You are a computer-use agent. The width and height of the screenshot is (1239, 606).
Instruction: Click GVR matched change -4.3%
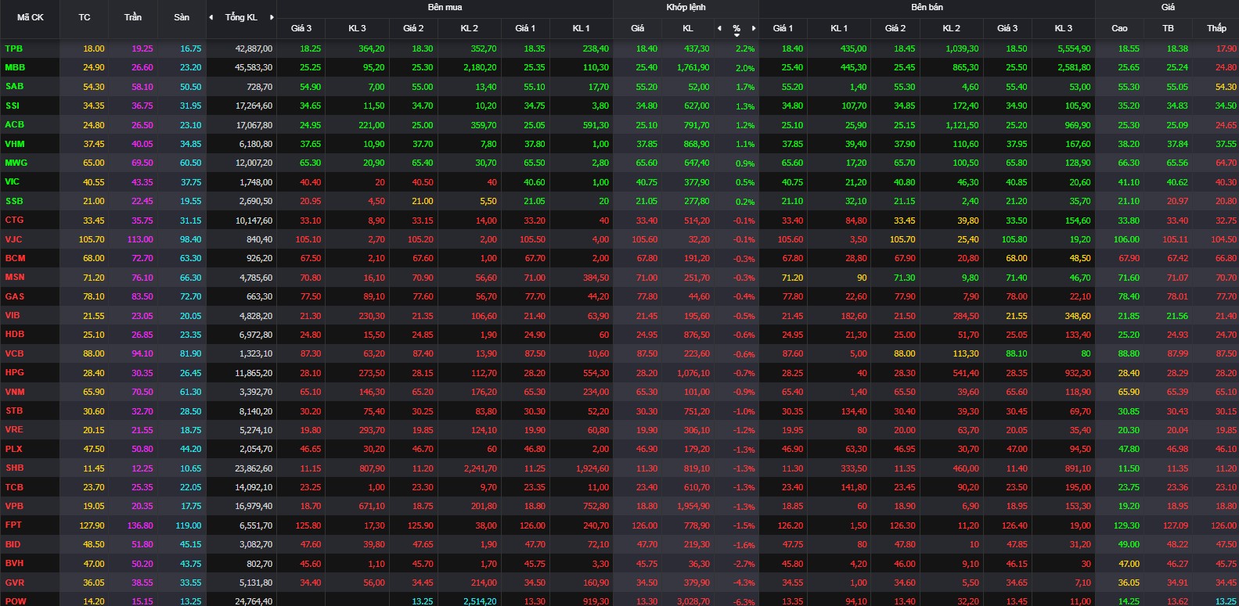pos(744,583)
